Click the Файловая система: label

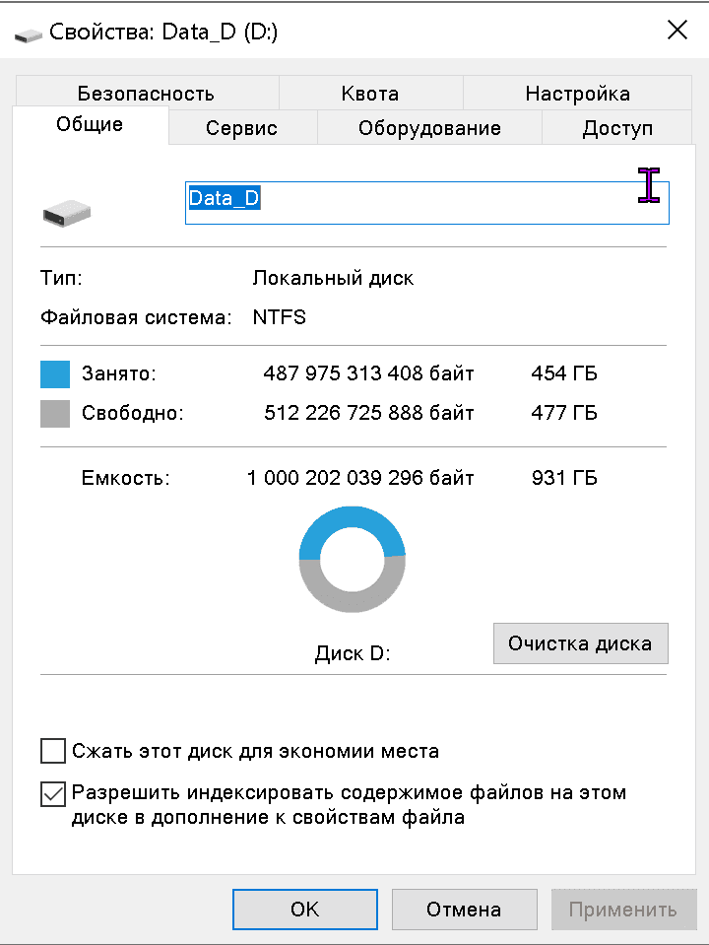[x=136, y=317]
